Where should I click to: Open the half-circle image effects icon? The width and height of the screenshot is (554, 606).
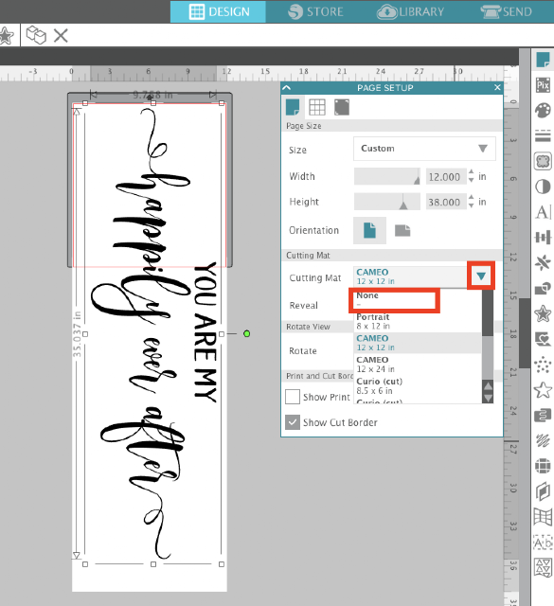(543, 187)
